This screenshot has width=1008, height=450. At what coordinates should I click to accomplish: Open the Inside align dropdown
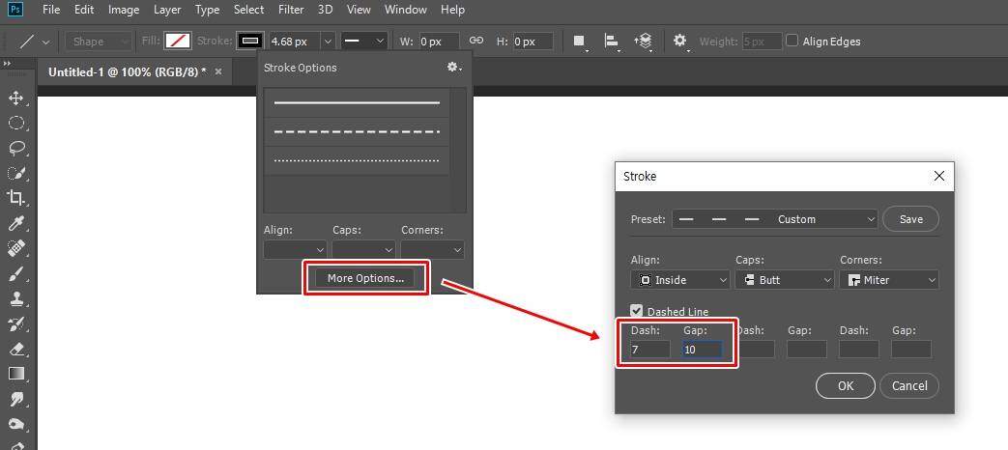tap(680, 280)
